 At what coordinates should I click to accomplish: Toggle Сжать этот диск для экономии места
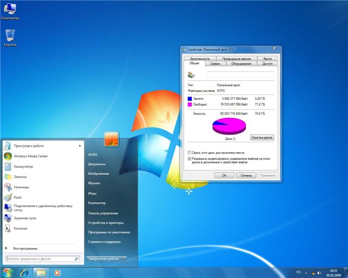pyautogui.click(x=190, y=153)
